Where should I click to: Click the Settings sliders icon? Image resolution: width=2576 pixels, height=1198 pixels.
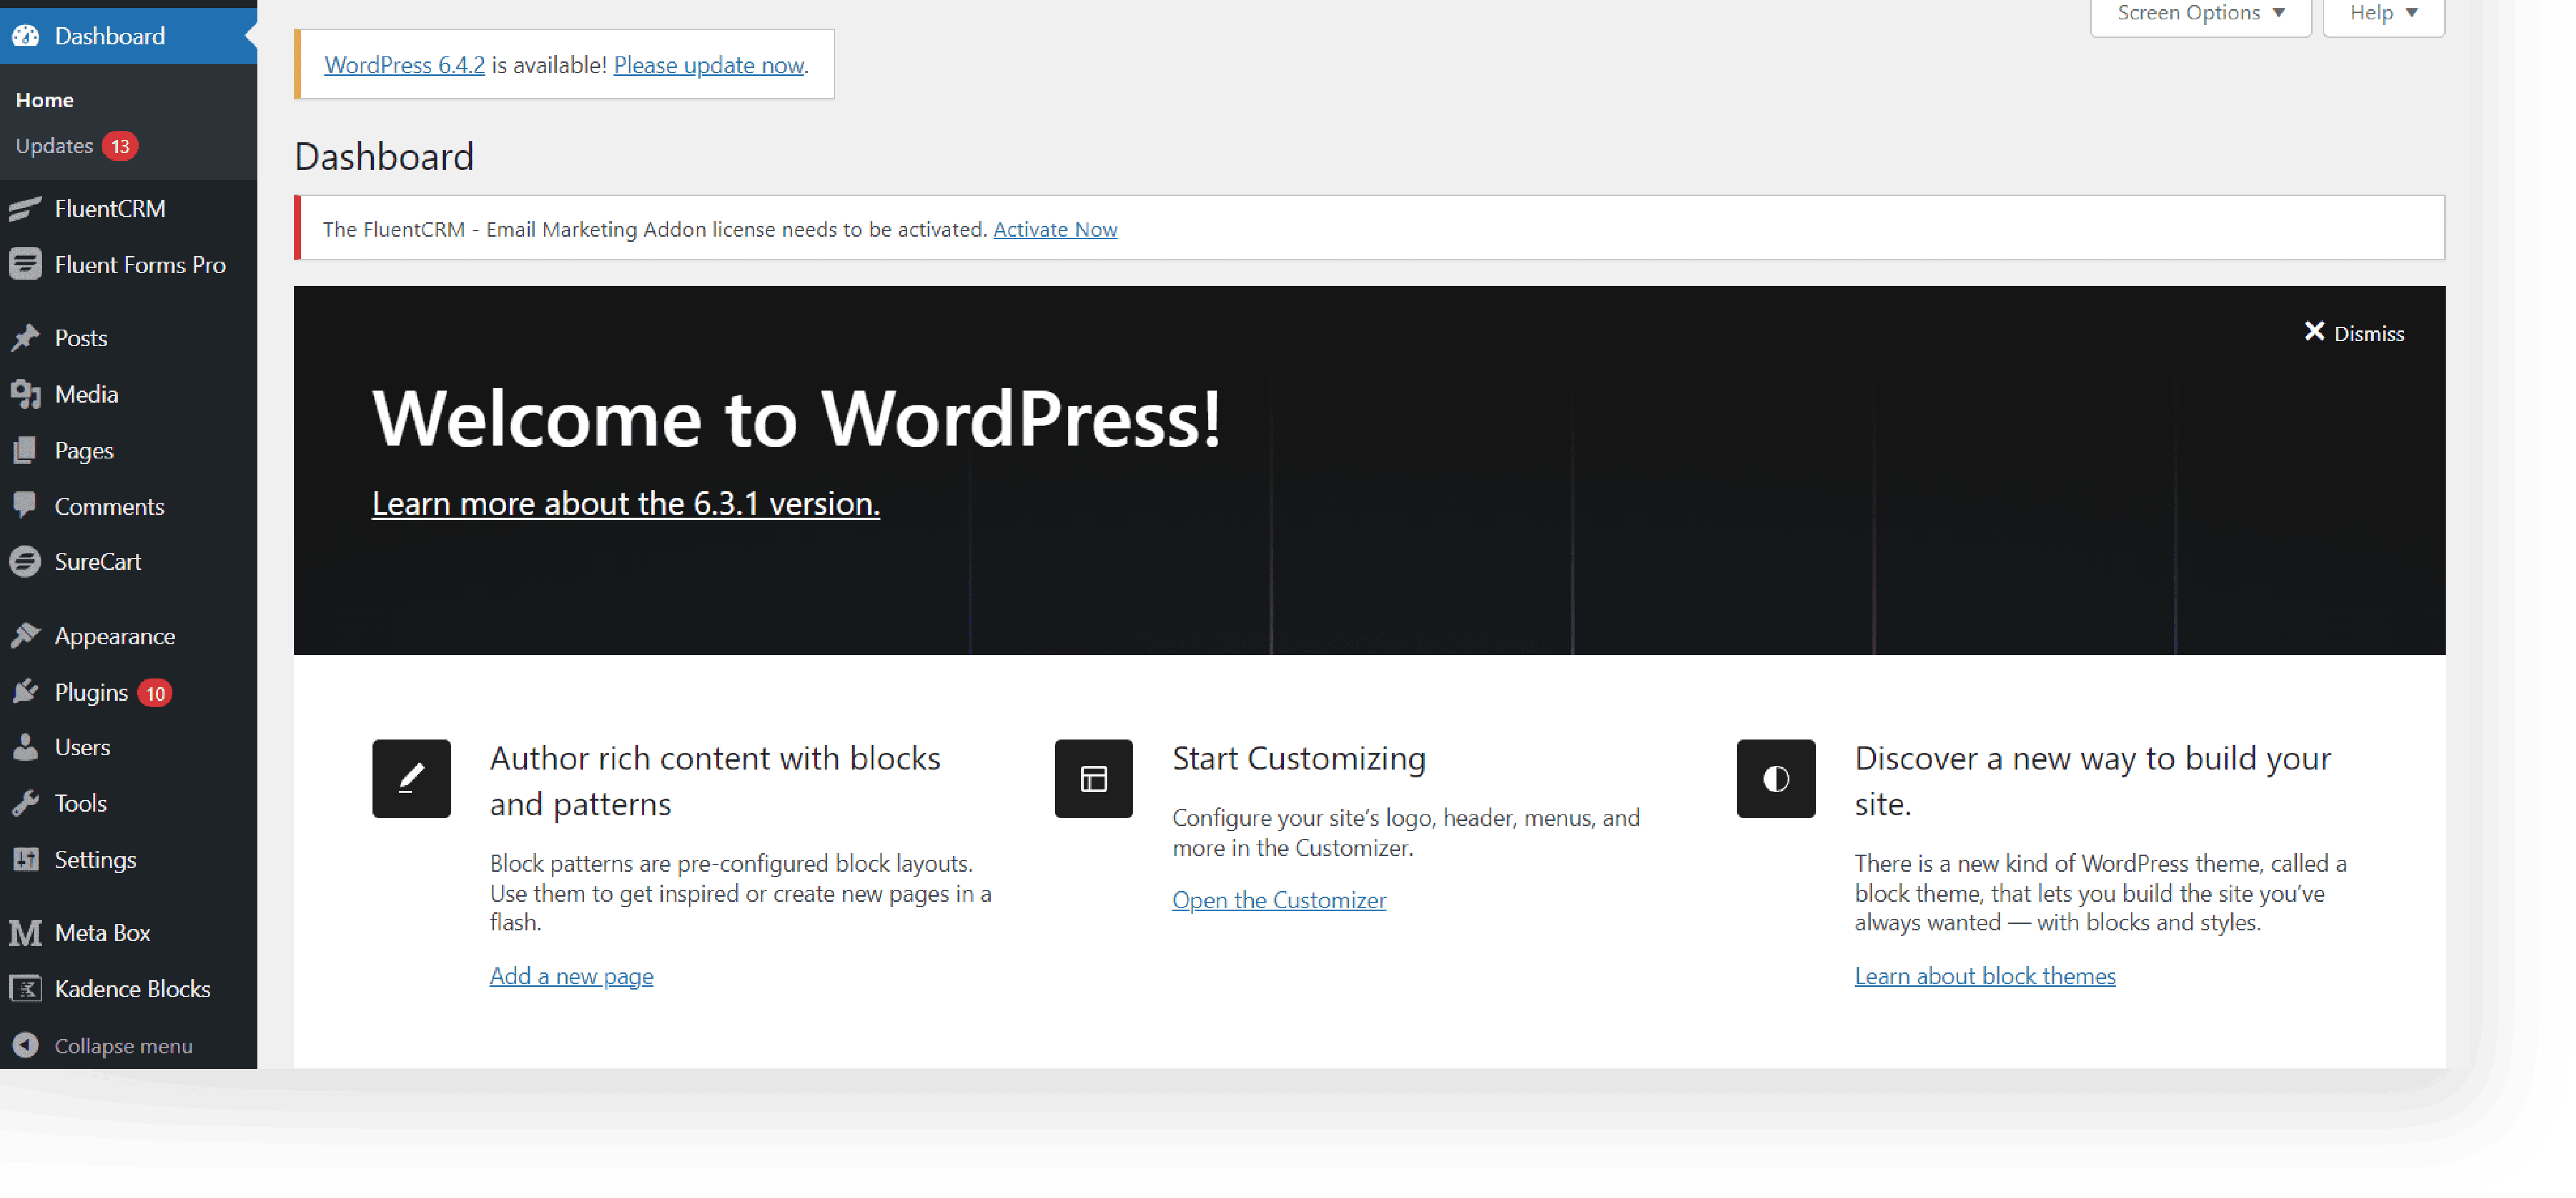pyautogui.click(x=26, y=859)
